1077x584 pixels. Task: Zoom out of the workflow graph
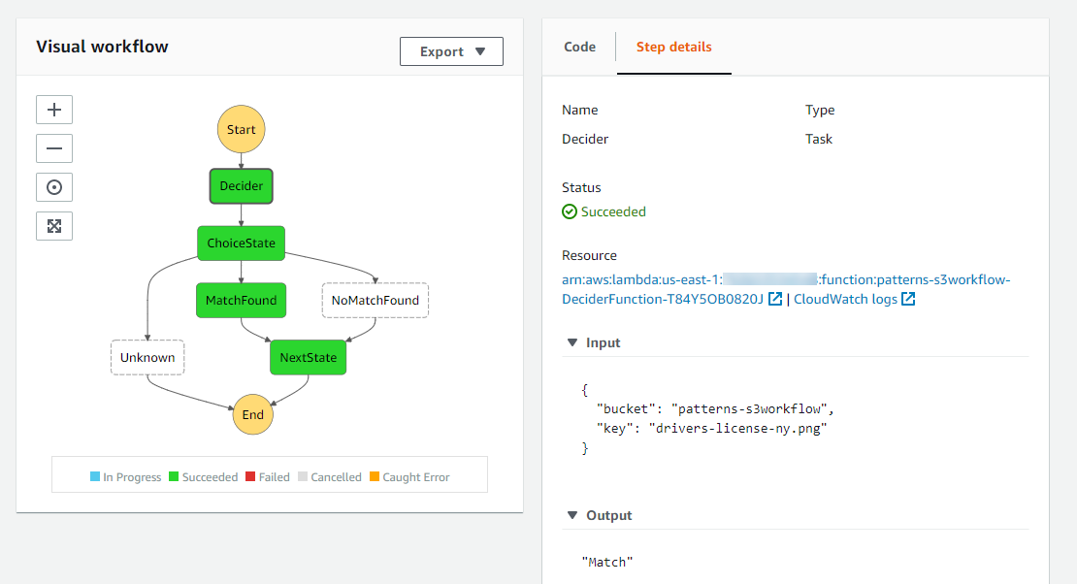(x=54, y=148)
